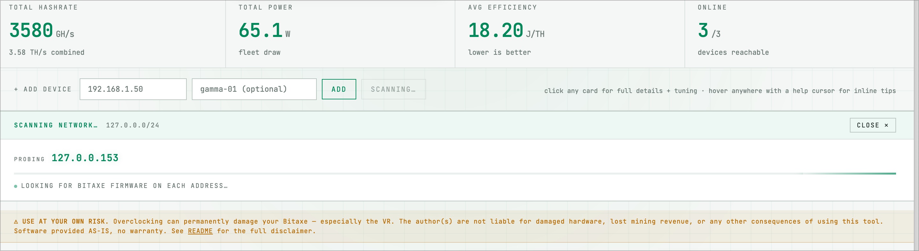Screen dimensions: 919x251
Task: Click the probing address 127.0.0.153
Action: (x=85, y=158)
